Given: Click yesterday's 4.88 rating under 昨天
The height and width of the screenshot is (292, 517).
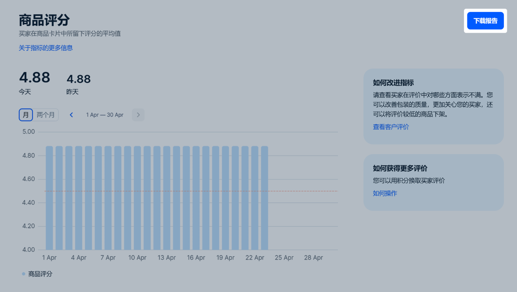Looking at the screenshot, I should [79, 79].
